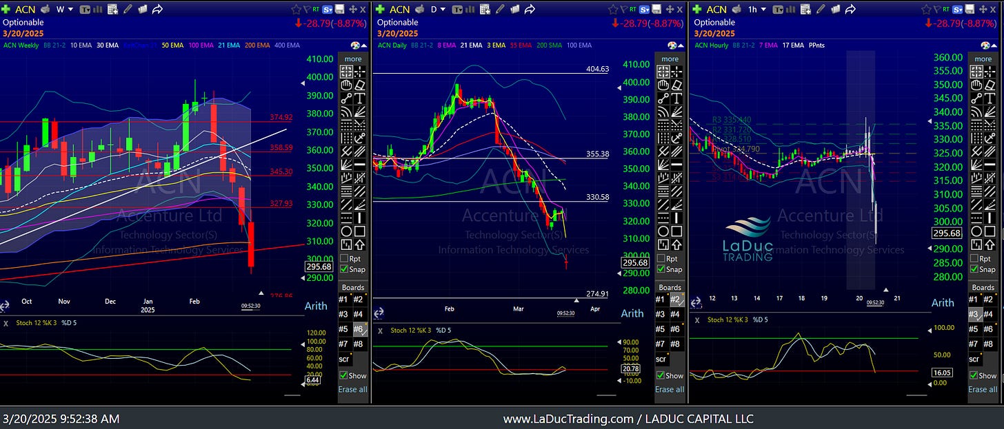Click the share arrow icon in daily chart

pos(530,9)
